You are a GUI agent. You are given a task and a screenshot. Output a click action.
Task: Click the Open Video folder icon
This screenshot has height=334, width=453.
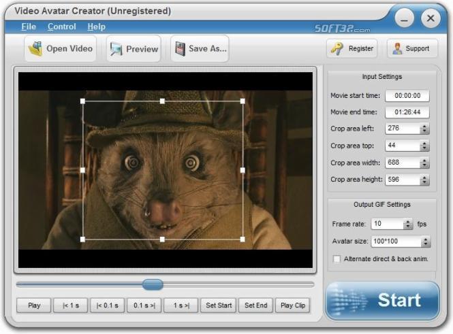click(35, 49)
